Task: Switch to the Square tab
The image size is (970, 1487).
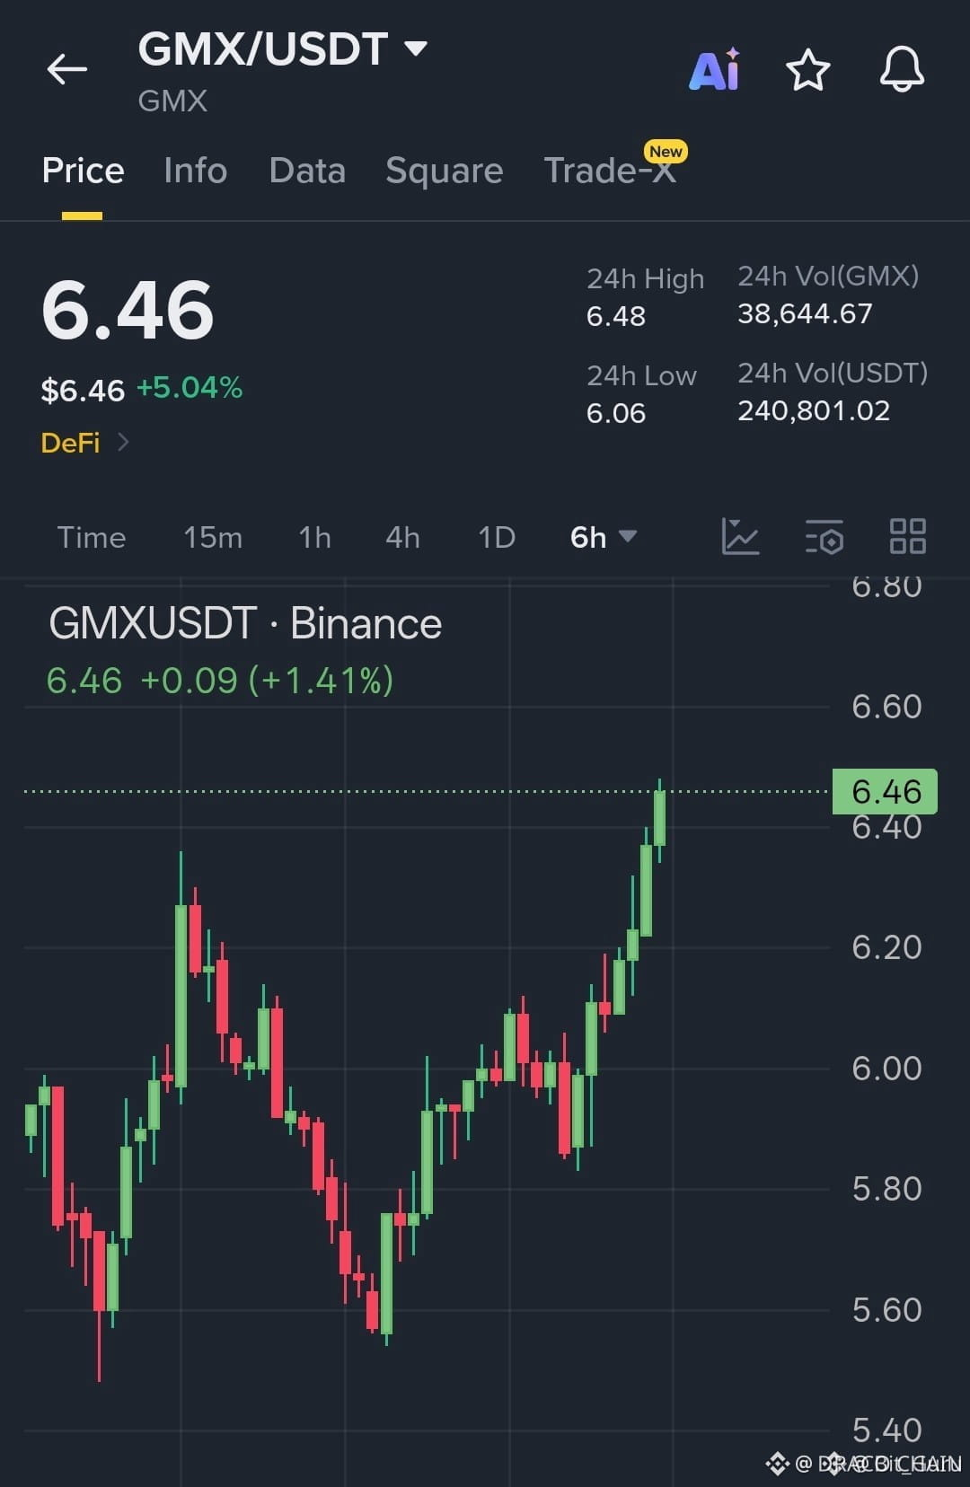Action: pyautogui.click(x=445, y=171)
